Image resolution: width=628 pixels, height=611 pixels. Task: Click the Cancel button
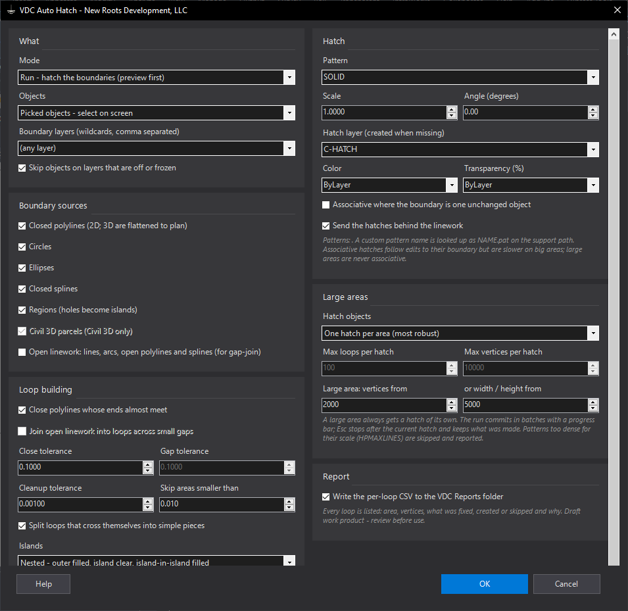(566, 584)
